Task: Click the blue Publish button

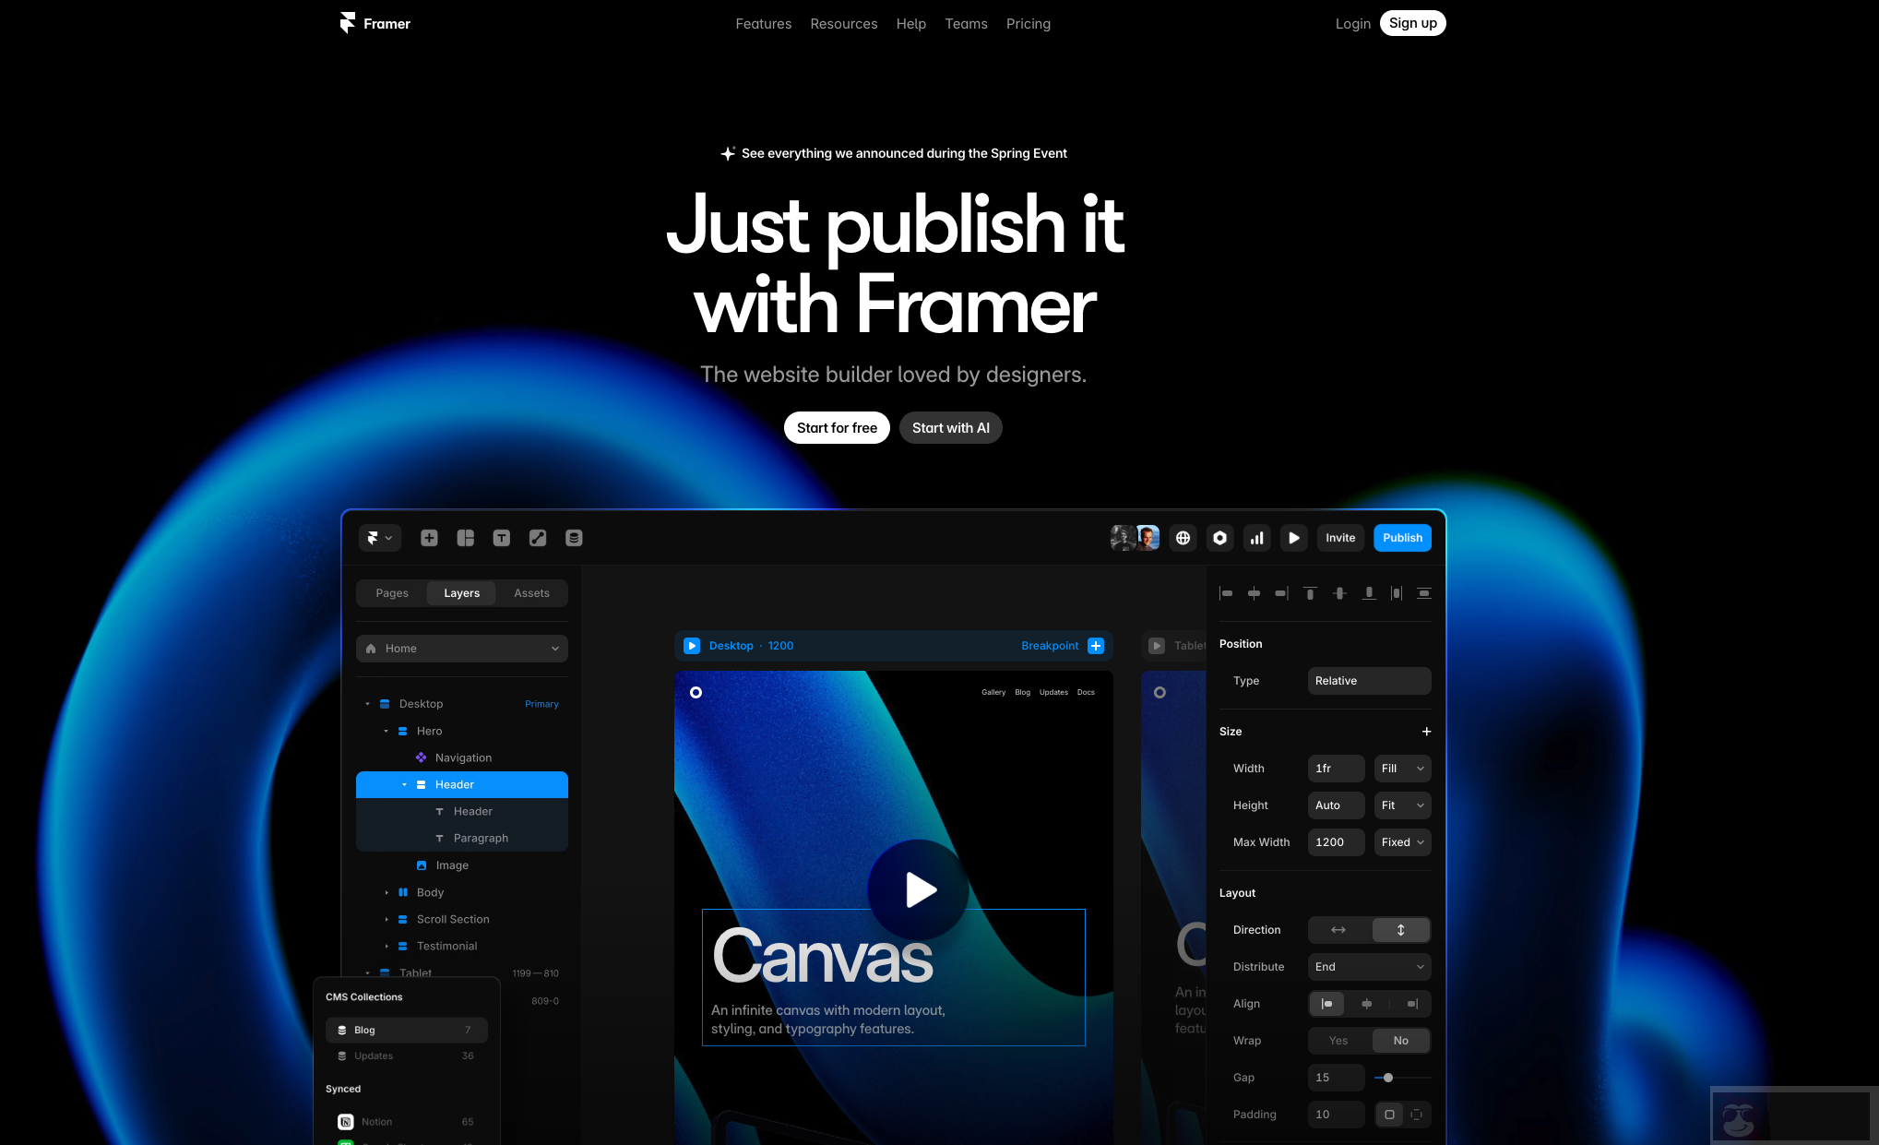Action: [1402, 538]
